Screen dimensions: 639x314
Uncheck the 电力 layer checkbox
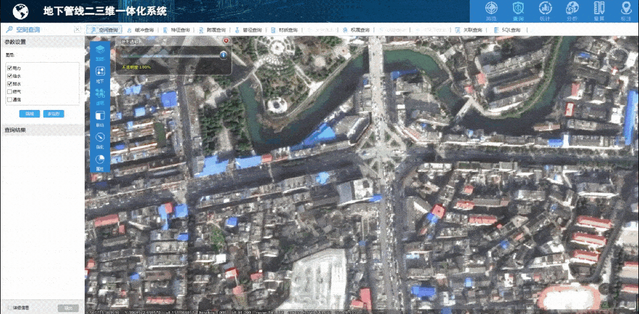(x=9, y=69)
